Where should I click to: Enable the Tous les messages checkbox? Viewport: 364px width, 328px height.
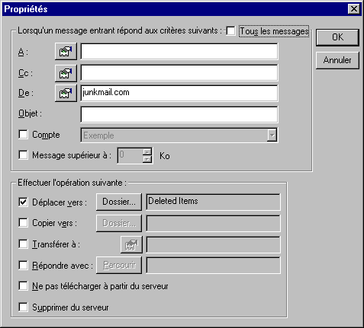click(230, 31)
